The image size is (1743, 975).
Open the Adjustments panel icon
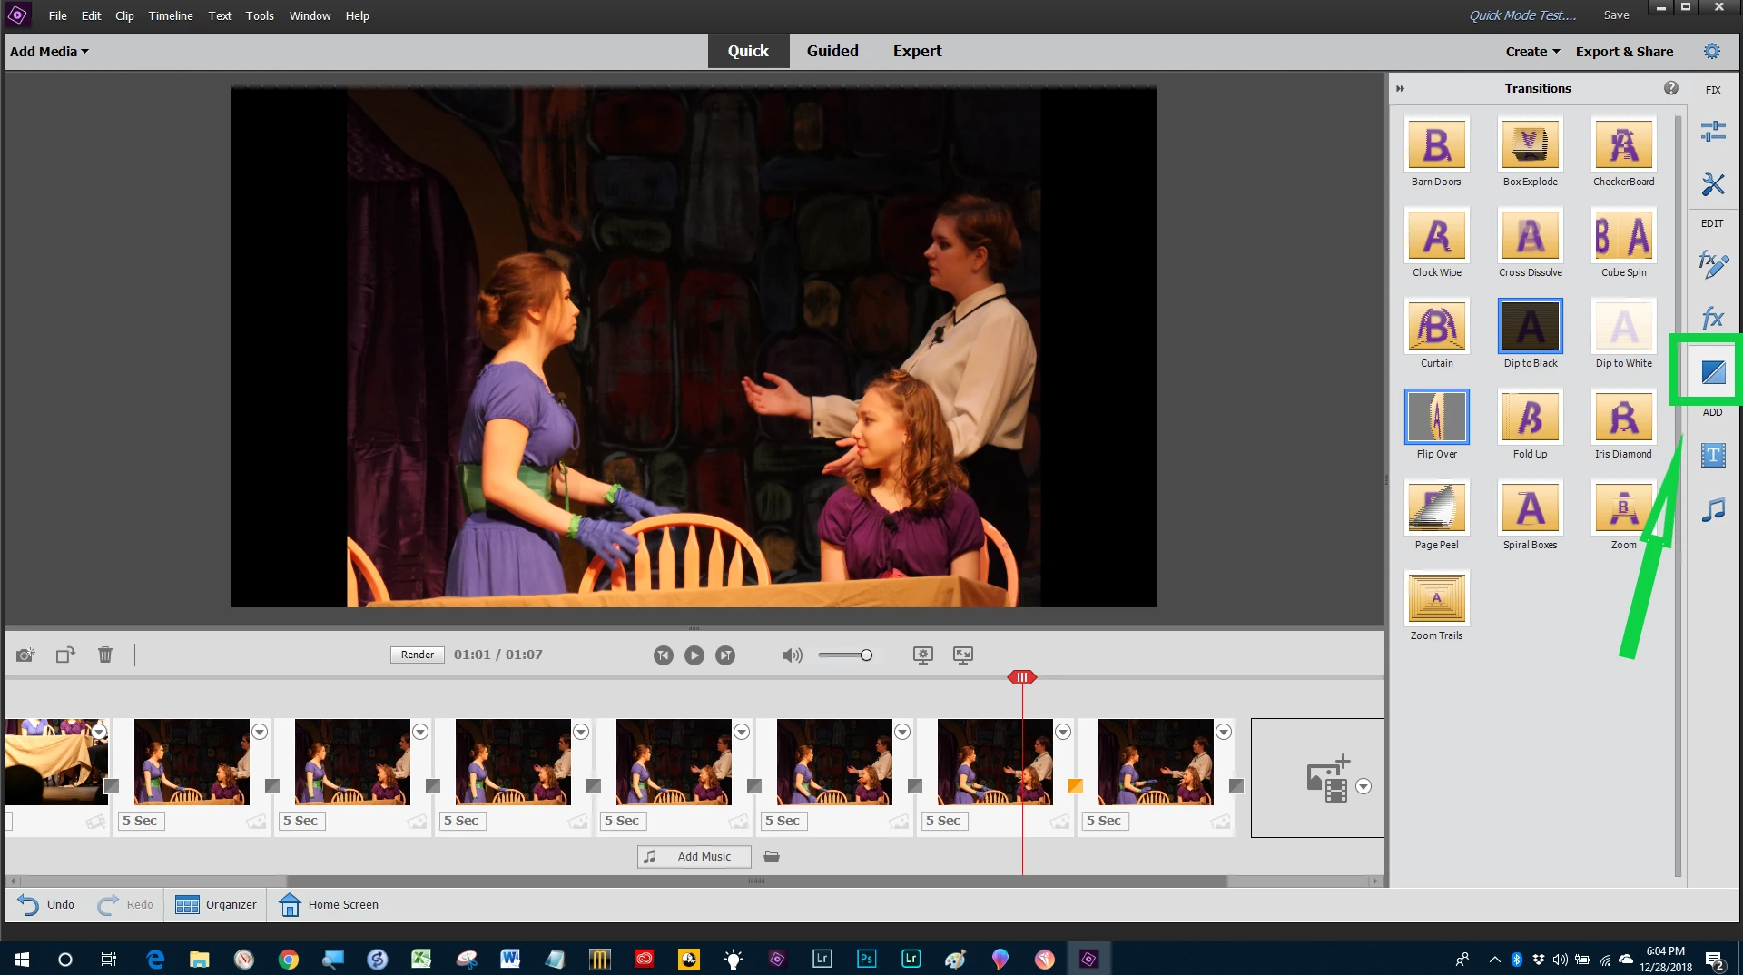(x=1713, y=132)
